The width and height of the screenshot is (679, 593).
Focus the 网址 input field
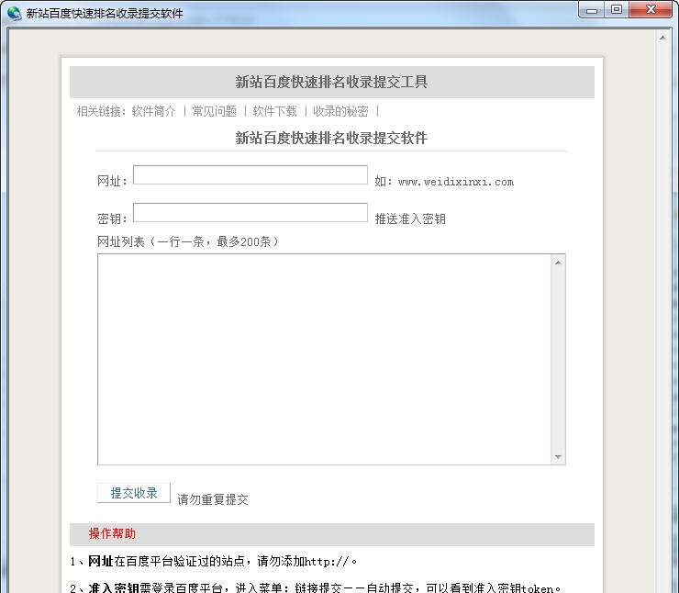pos(250,175)
